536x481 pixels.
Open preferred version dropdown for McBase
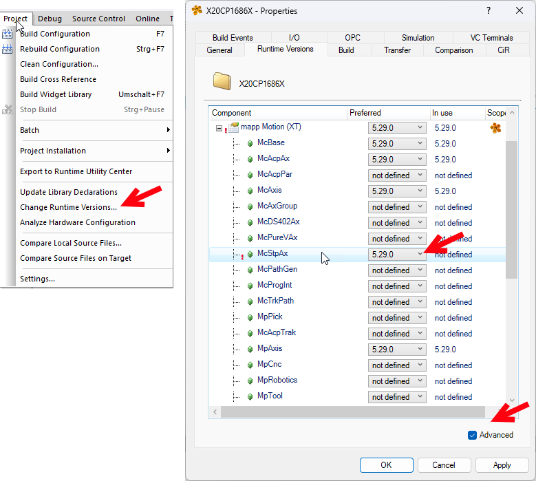tap(397, 144)
